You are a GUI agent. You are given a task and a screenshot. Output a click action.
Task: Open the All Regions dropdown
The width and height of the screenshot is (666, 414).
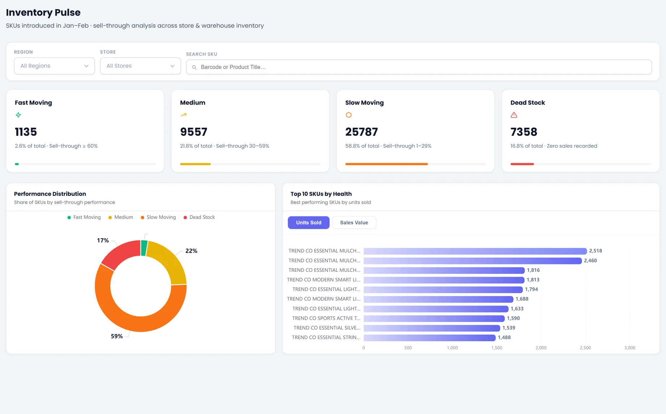tap(54, 66)
